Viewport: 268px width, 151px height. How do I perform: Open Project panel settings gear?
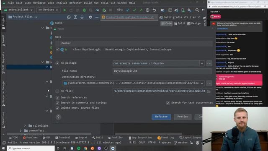tap(90, 17)
